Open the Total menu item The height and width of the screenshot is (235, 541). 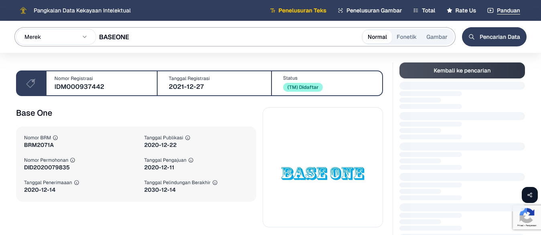tap(424, 10)
